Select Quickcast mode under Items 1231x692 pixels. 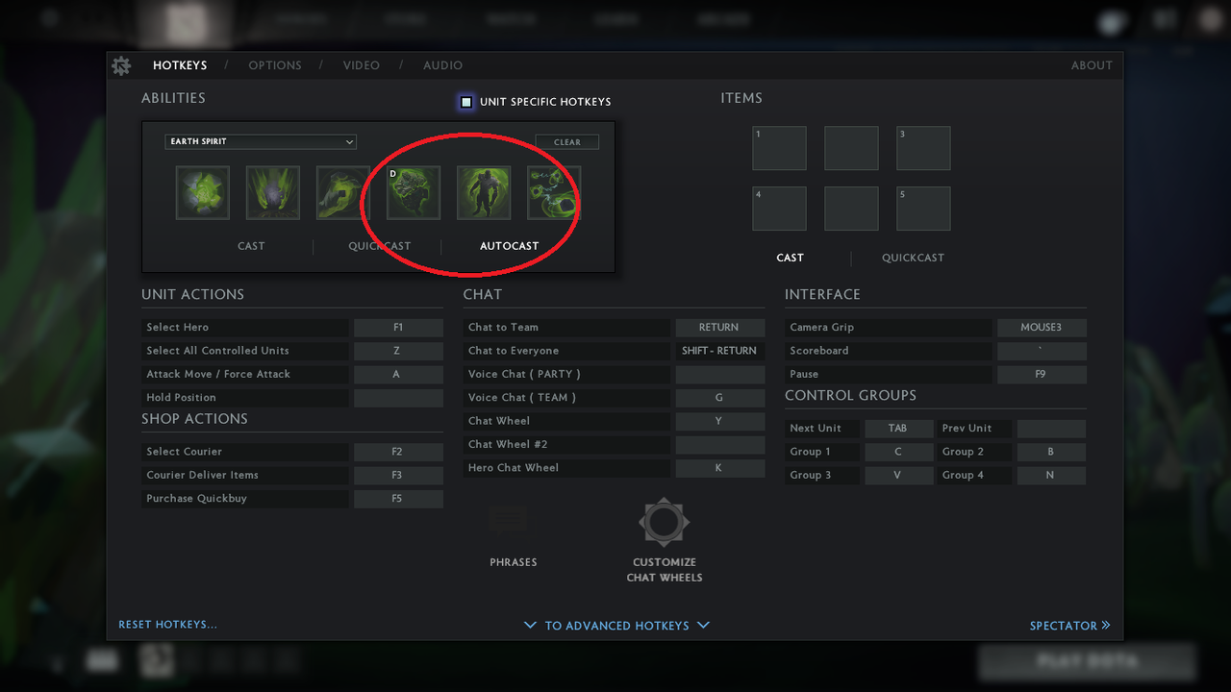(x=913, y=258)
